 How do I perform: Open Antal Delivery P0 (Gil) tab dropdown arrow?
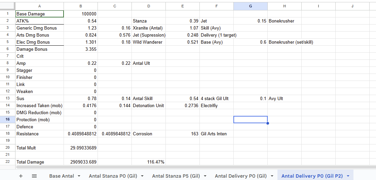(x=272, y=176)
